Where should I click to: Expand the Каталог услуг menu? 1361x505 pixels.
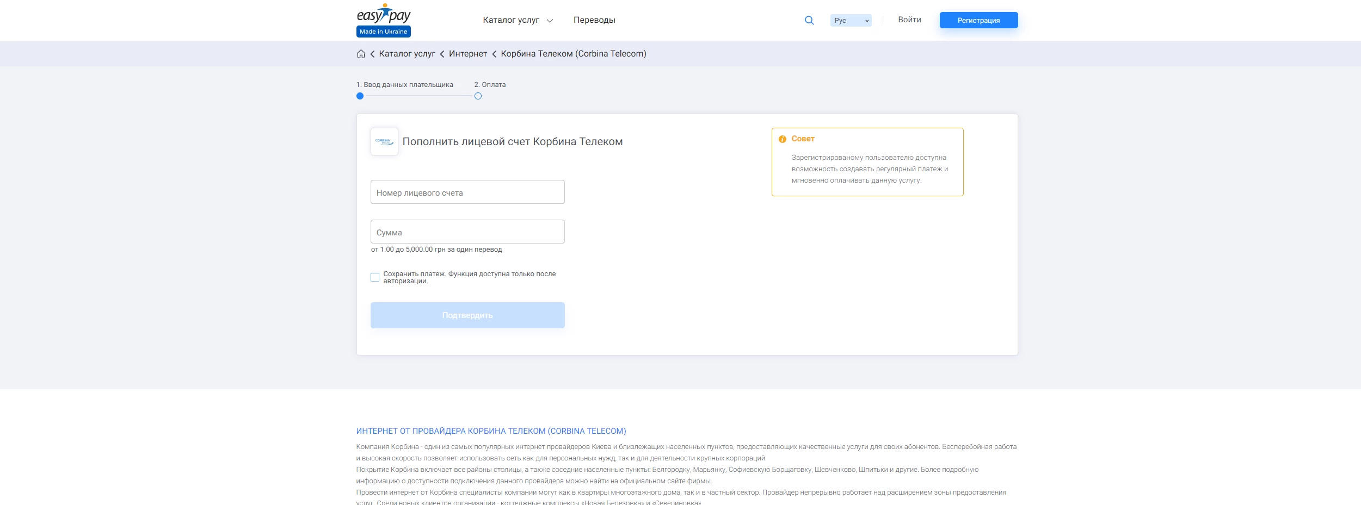coord(518,20)
